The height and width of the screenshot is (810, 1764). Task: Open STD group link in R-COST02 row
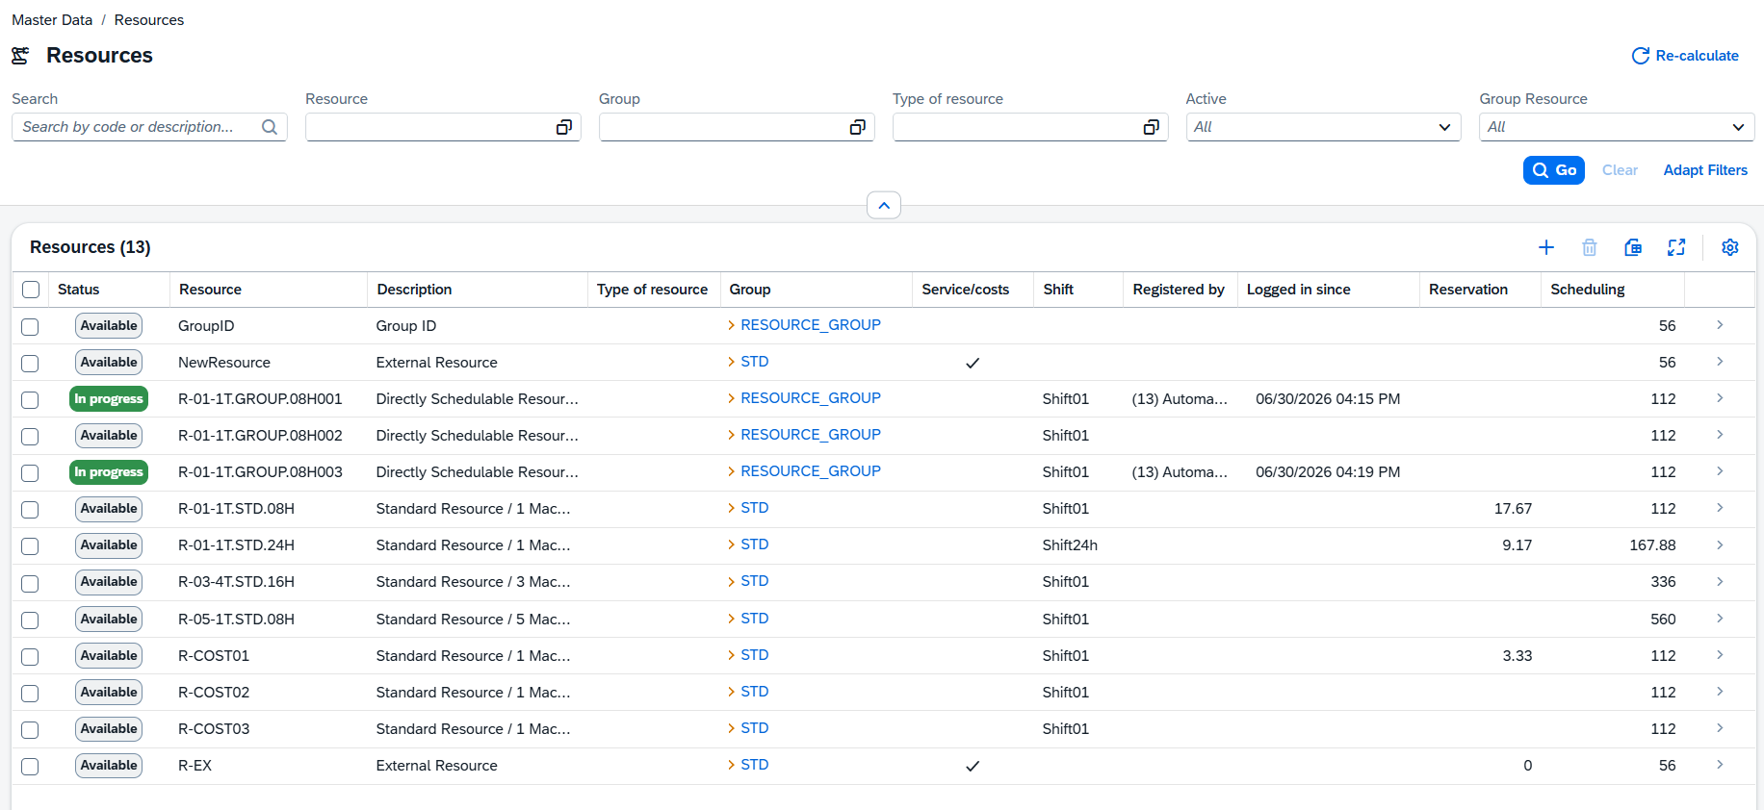(755, 692)
